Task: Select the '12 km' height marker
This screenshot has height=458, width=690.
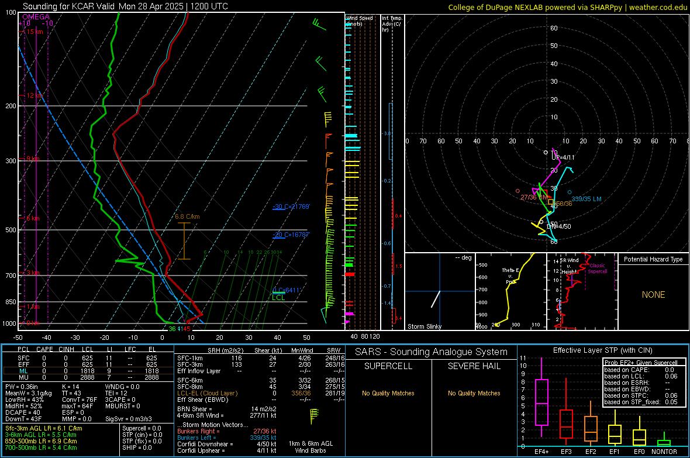Action: click(34, 95)
